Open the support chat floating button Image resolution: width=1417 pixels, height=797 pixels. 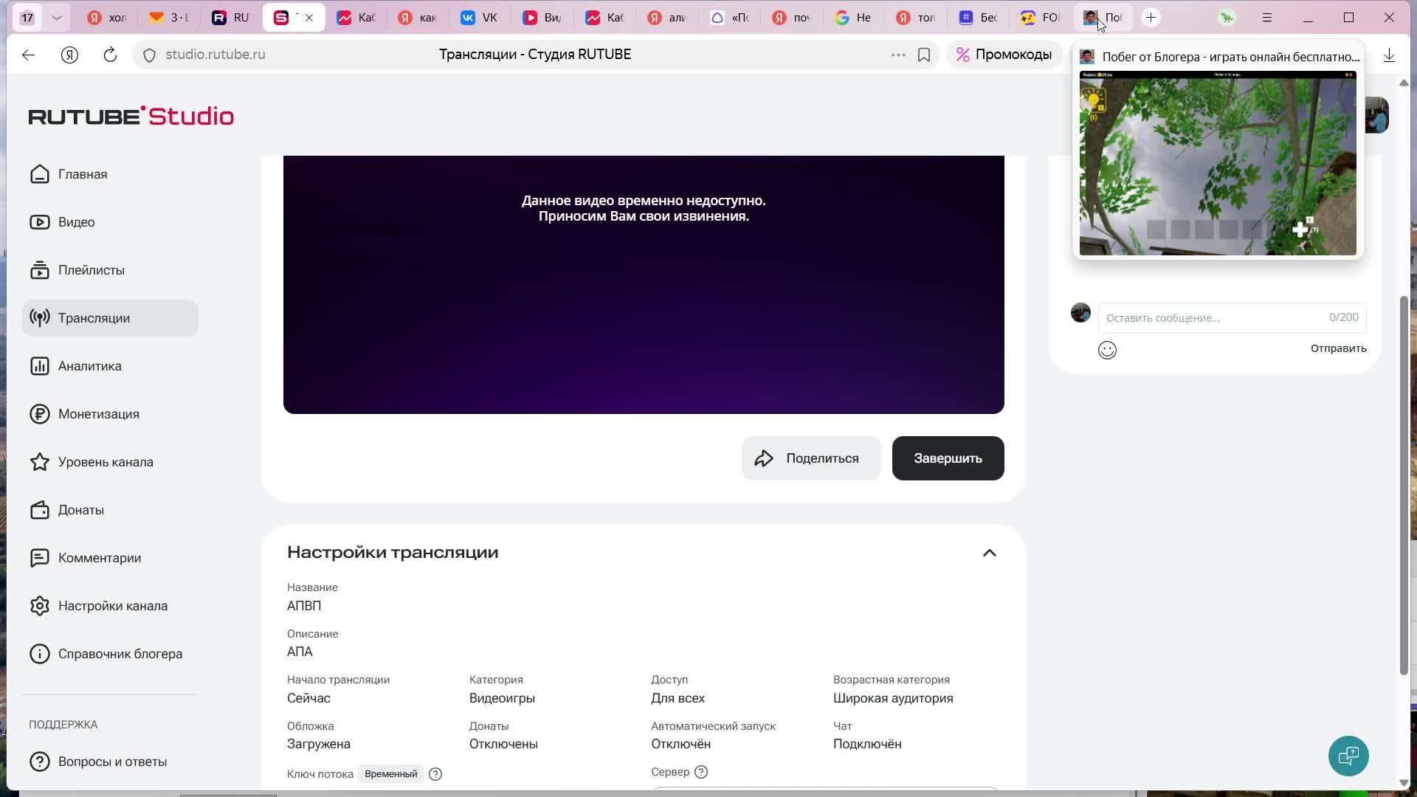coord(1348,756)
